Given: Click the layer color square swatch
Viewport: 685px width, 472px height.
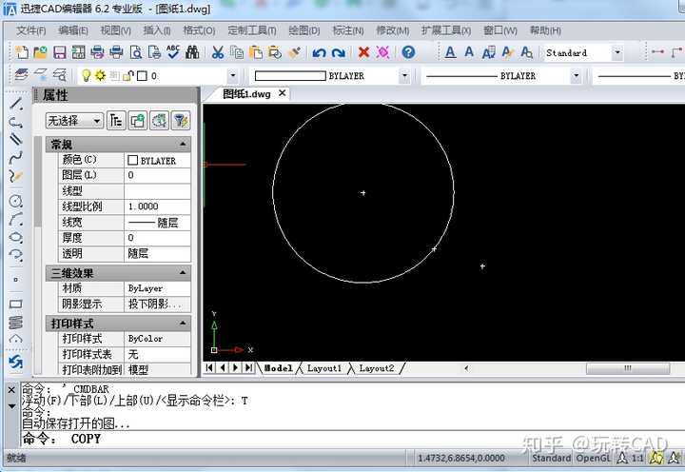Looking at the screenshot, I should pyautogui.click(x=142, y=75).
